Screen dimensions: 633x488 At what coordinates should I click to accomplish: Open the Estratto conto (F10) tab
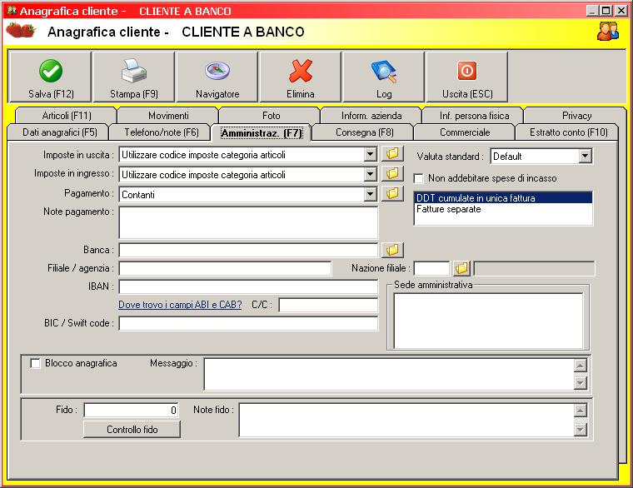568,132
